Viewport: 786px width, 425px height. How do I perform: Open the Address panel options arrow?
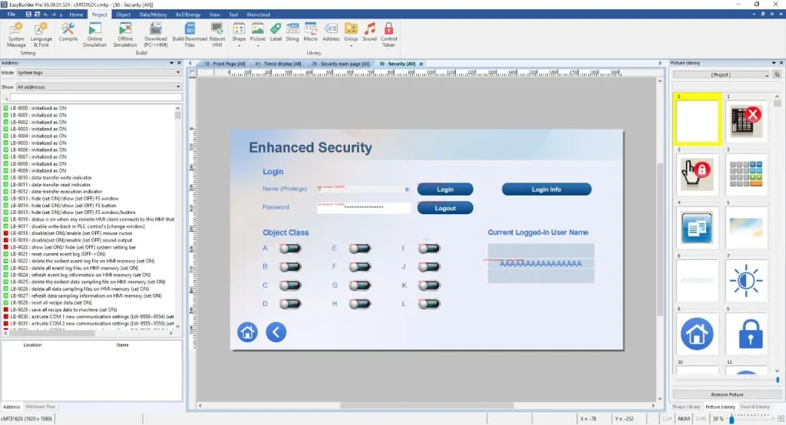[x=171, y=63]
